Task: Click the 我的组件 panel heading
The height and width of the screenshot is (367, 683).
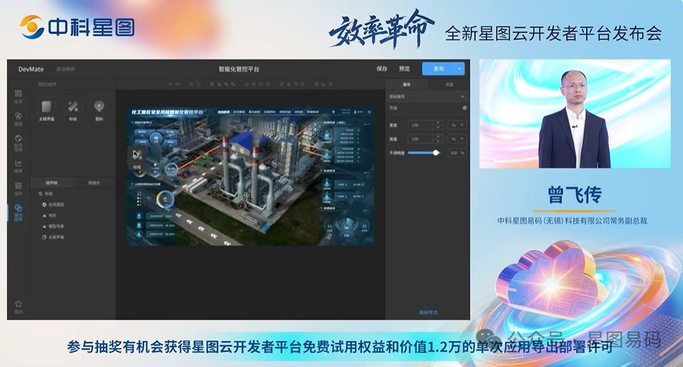Action: pyautogui.click(x=47, y=85)
